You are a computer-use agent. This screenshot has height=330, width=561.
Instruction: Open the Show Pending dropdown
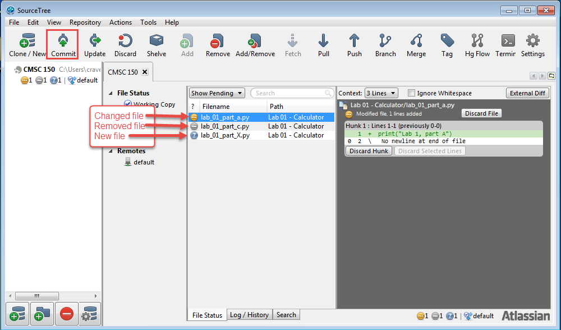tap(217, 93)
